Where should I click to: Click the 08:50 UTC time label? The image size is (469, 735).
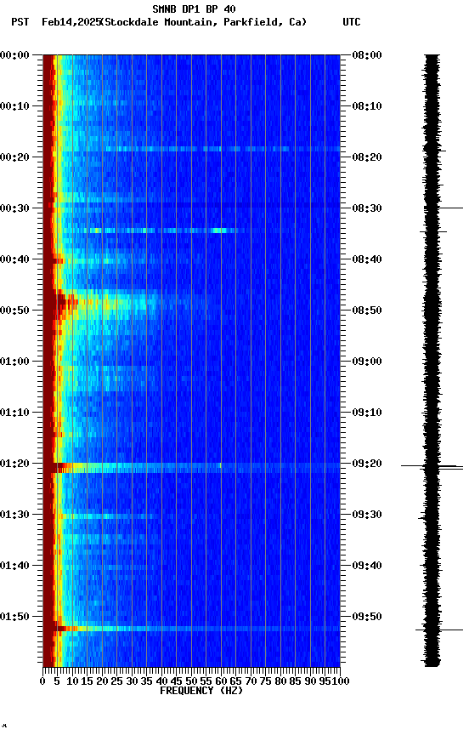(x=367, y=311)
